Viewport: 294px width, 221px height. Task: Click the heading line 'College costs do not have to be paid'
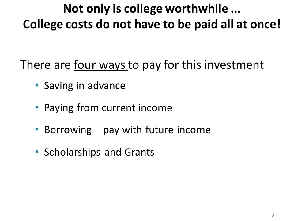click(152, 25)
